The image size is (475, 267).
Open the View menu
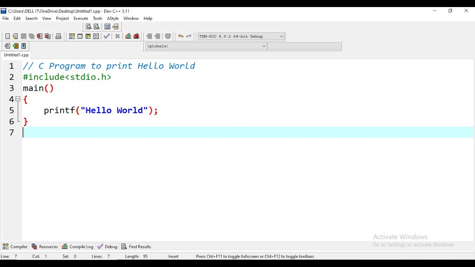pos(47,19)
